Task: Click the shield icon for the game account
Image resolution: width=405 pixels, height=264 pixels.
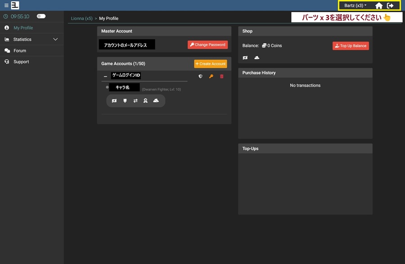Action: pyautogui.click(x=201, y=76)
